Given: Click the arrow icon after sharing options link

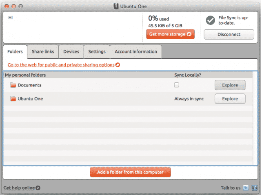Looking at the screenshot, I should [118, 65].
